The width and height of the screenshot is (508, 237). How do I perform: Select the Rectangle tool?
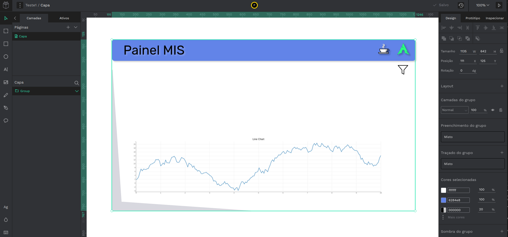6,44
